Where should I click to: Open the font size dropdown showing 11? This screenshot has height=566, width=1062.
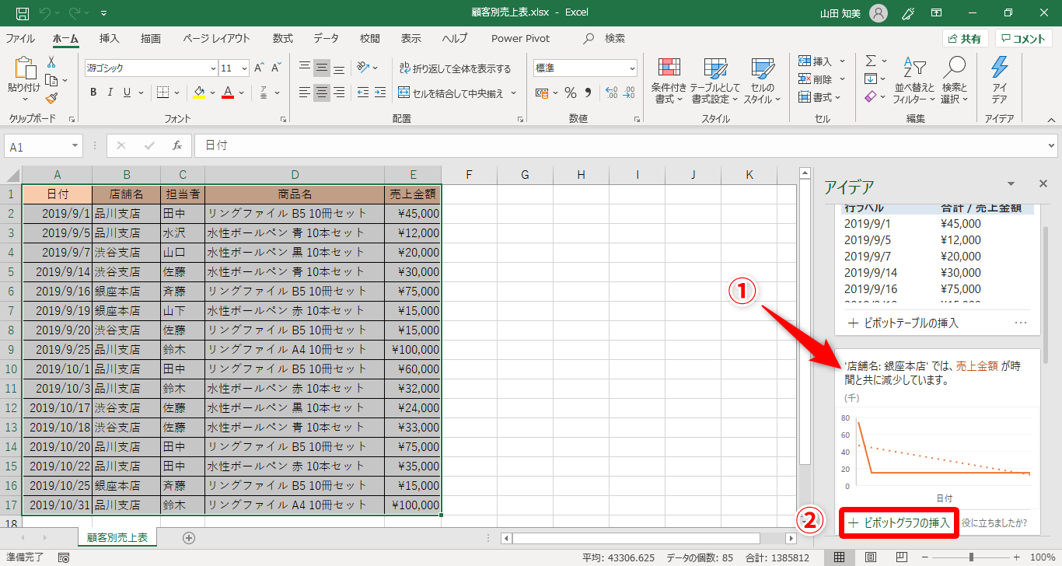click(245, 68)
